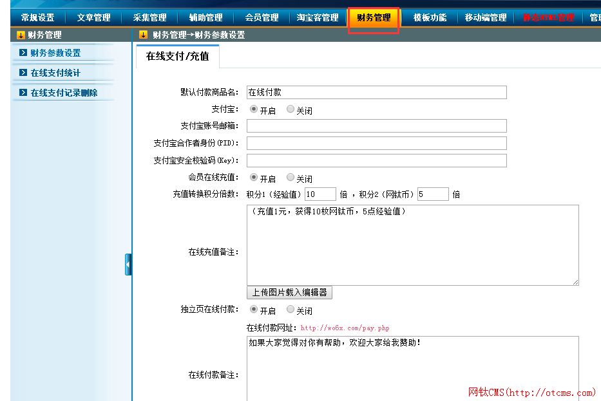Click the arrow icon beside 财务参数设置
Screen dimensions: 601x401
[x=23, y=53]
